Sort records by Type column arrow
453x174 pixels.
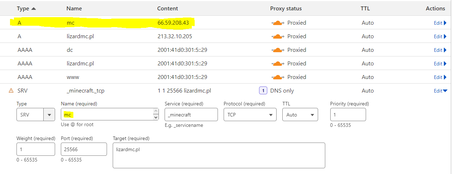pyautogui.click(x=34, y=9)
